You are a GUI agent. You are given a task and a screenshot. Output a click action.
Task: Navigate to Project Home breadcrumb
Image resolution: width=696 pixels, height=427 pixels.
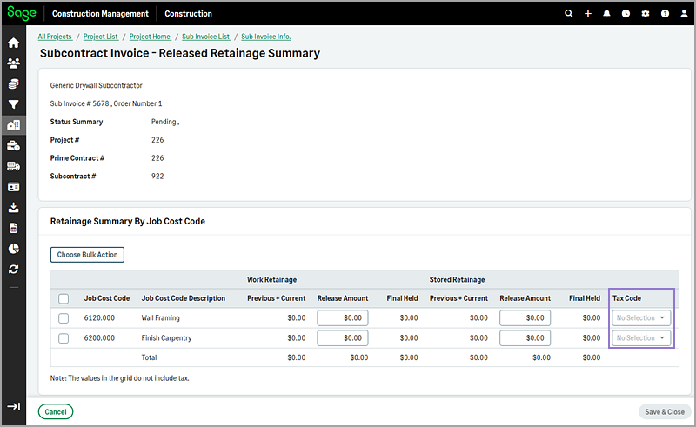tap(150, 37)
